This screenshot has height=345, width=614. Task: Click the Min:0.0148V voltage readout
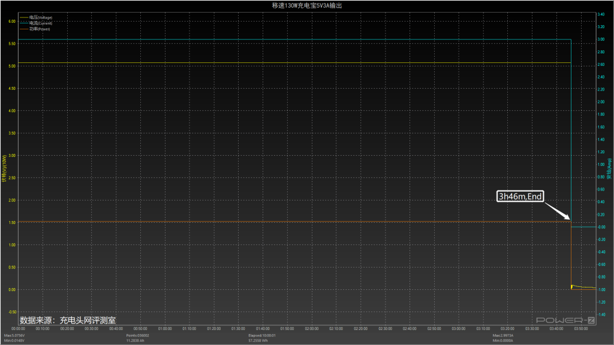[x=14, y=341]
